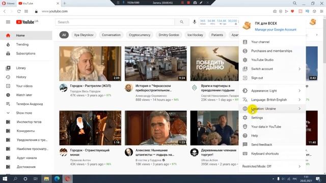The width and height of the screenshot is (326, 183).
Task: Open the Opera Меню button
Action: pyautogui.click(x=8, y=4)
